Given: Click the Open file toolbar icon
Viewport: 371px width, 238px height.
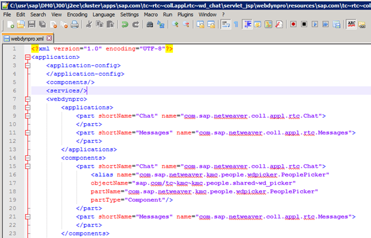Looking at the screenshot, I should click(x=21, y=24).
